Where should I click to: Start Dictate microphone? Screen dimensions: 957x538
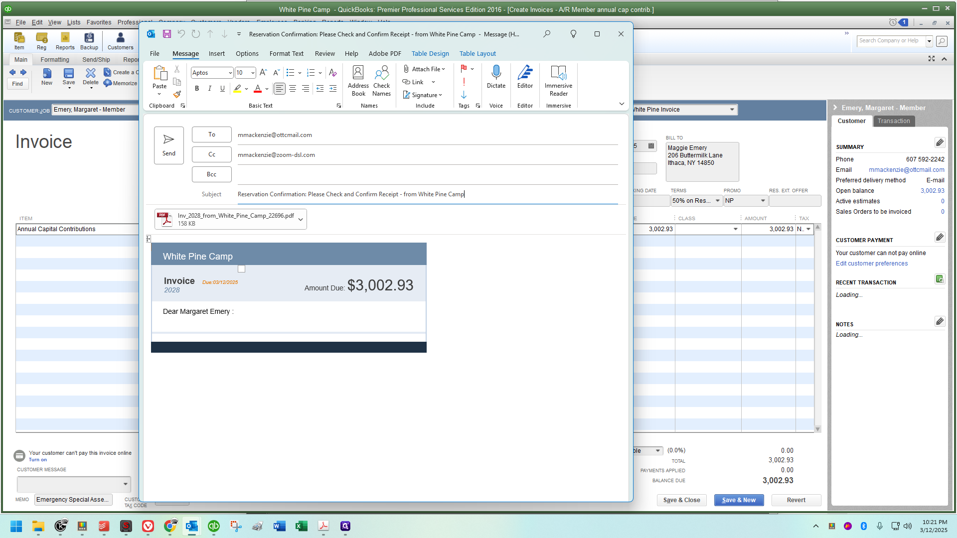point(496,77)
